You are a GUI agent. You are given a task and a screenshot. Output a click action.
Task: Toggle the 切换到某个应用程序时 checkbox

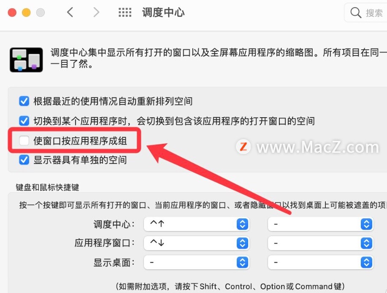(24, 121)
